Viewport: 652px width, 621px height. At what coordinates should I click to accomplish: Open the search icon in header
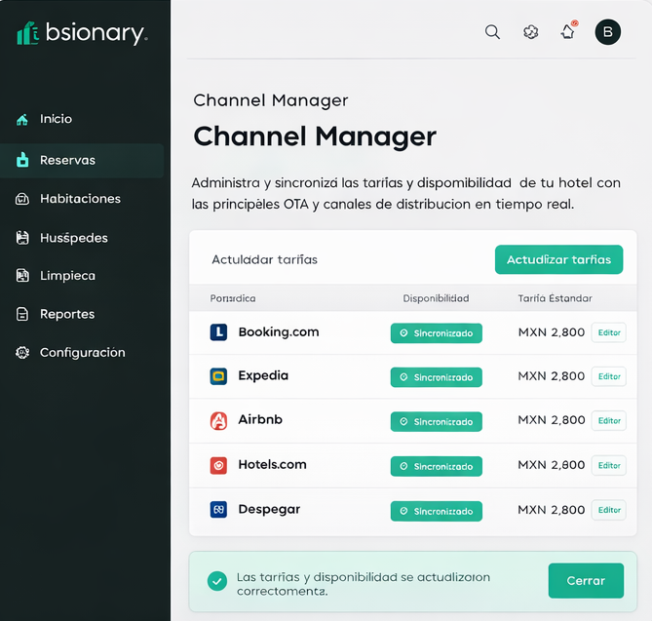coord(492,32)
